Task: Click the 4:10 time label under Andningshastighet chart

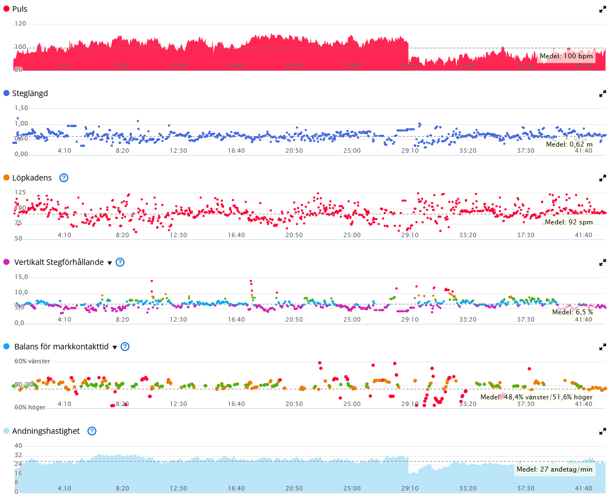Action: click(x=65, y=488)
